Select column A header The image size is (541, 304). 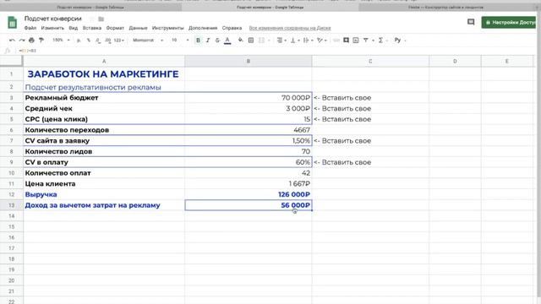pyautogui.click(x=104, y=61)
